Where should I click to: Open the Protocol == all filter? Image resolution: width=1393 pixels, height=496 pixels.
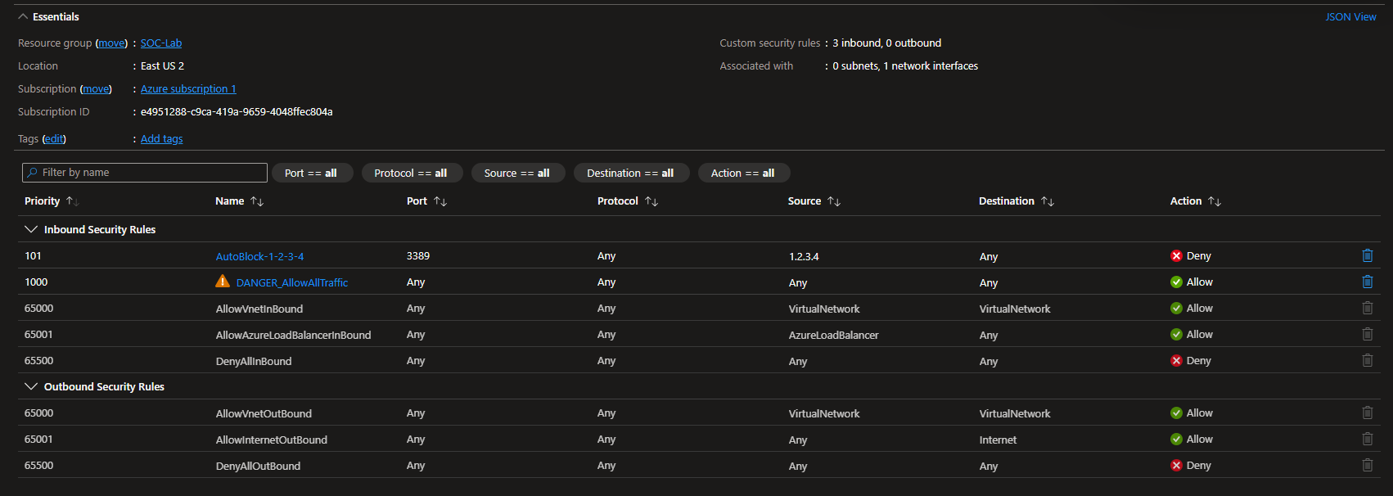coord(411,174)
